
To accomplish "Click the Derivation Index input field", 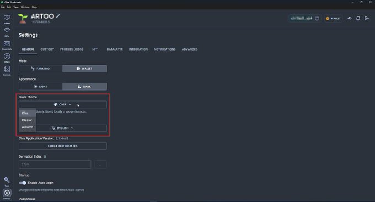I will [55, 165].
